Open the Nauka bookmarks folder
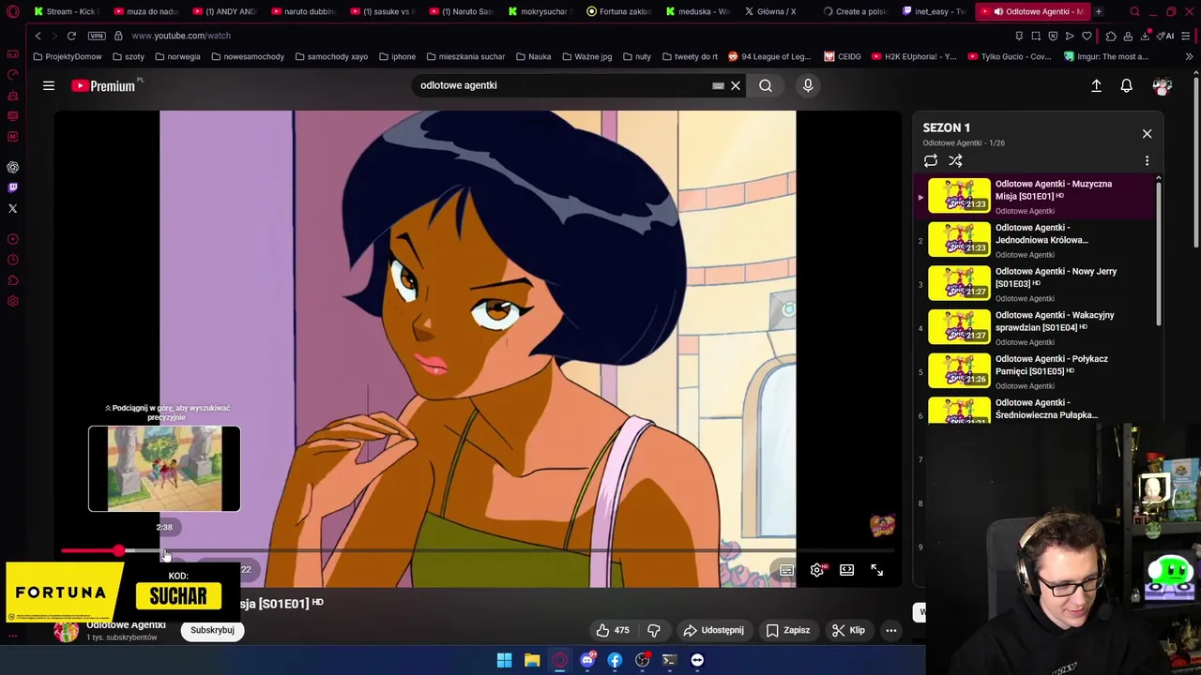 (x=533, y=56)
